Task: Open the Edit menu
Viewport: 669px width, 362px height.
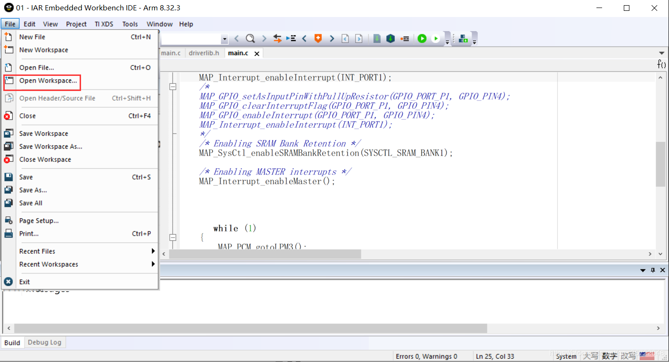Action: (30, 24)
